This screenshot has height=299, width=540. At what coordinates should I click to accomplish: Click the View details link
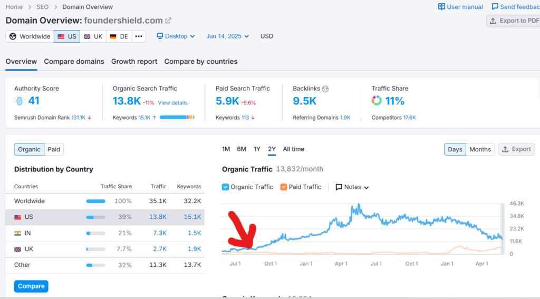coord(172,102)
